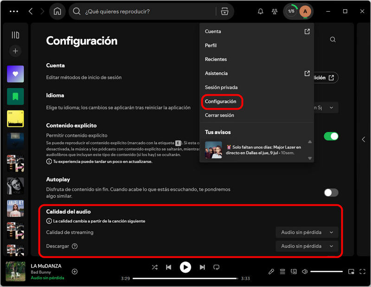Open Liked Songs heart playlist
Screen dimensions: 371x287
coord(15,74)
